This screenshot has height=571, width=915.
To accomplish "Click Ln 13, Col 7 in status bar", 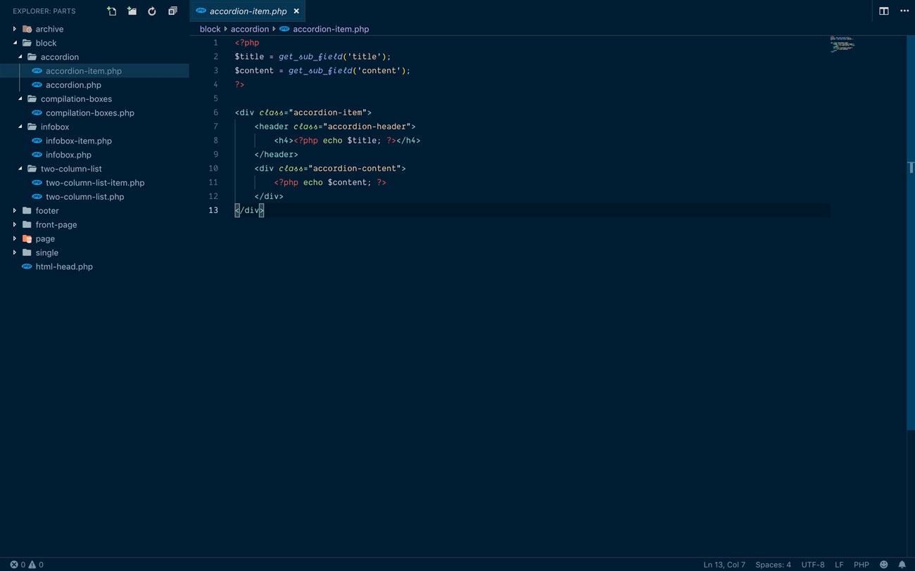I will (724, 565).
